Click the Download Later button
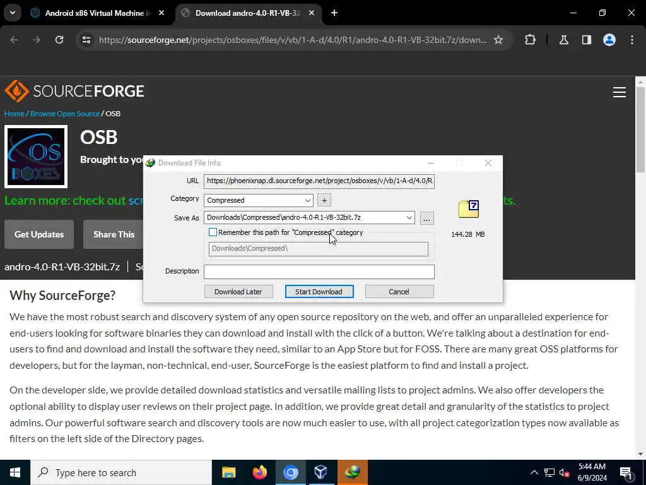The width and height of the screenshot is (646, 485). pos(238,292)
